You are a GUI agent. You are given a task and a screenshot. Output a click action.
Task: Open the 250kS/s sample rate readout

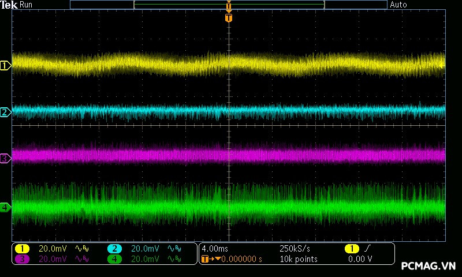coord(294,248)
